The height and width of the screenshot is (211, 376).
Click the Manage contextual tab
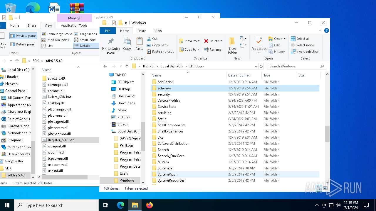tap(74, 18)
